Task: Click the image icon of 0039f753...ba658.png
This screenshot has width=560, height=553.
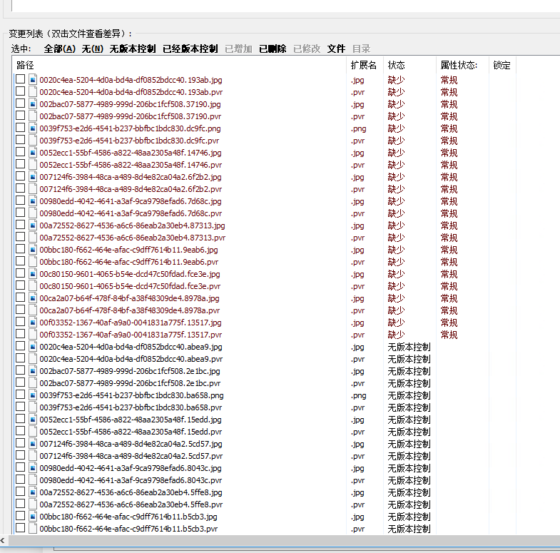Action: click(33, 395)
